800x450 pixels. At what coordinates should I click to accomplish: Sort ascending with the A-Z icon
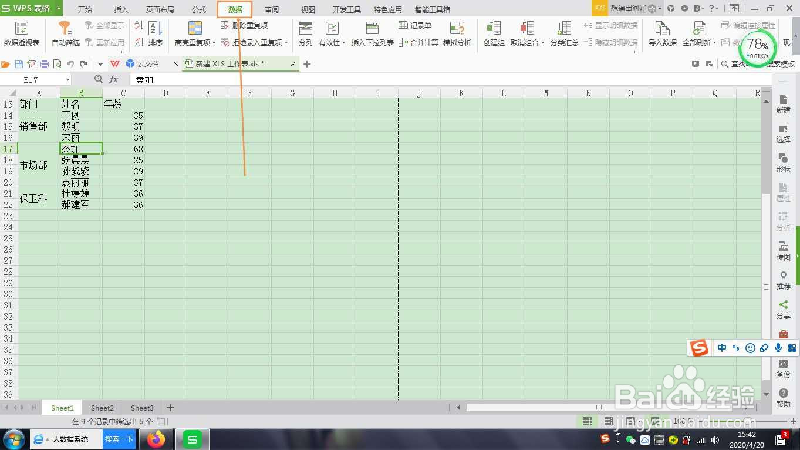pyautogui.click(x=139, y=26)
